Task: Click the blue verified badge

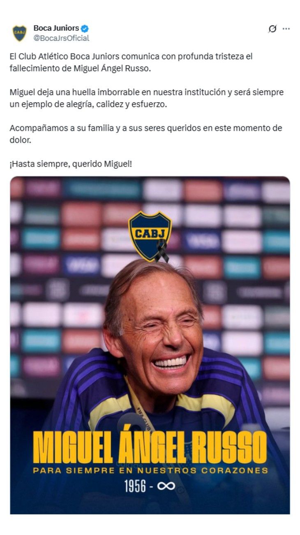Action: pos(85,29)
